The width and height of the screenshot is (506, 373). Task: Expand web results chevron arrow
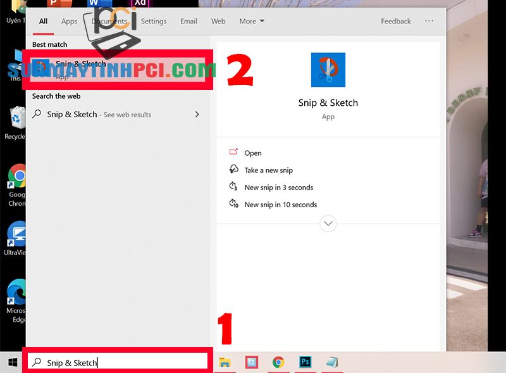coord(197,115)
